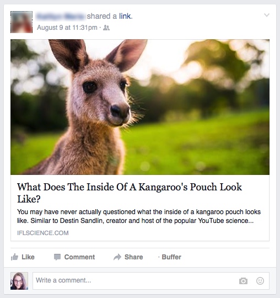280x298 pixels.
Task: Click the Buffer button
Action: click(x=171, y=257)
